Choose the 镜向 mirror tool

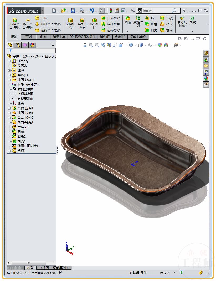coord(166,30)
